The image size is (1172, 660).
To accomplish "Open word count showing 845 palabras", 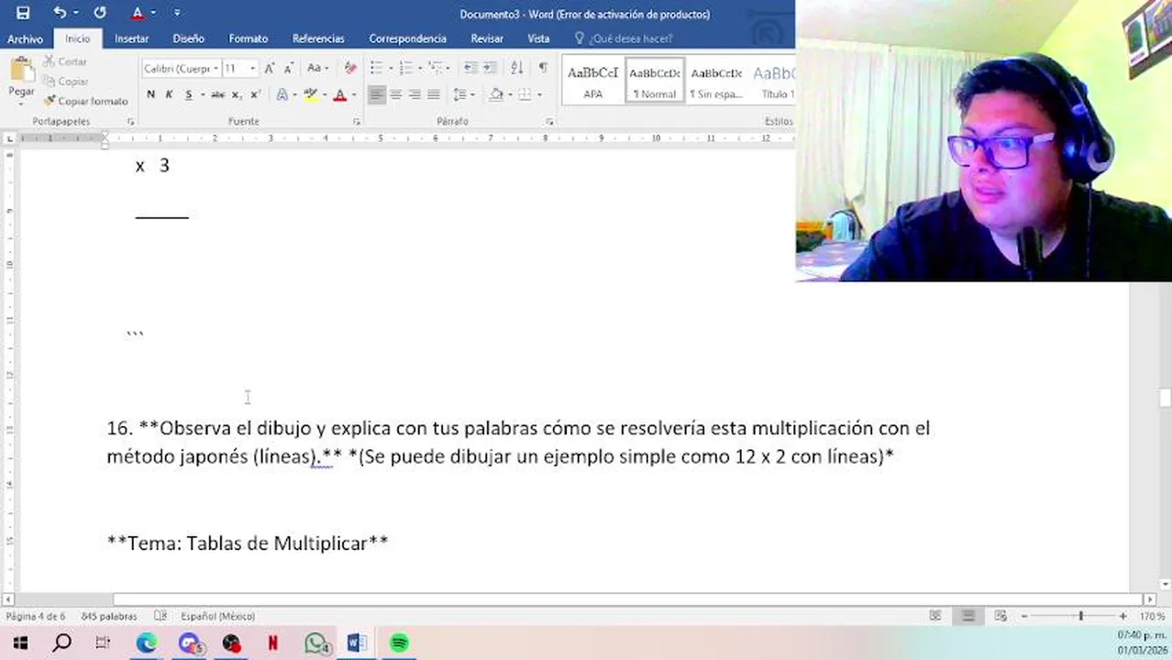I will (x=108, y=616).
